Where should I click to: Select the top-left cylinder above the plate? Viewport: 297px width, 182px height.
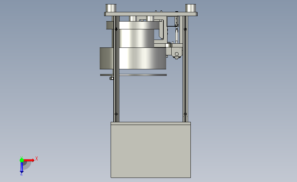[111, 8]
